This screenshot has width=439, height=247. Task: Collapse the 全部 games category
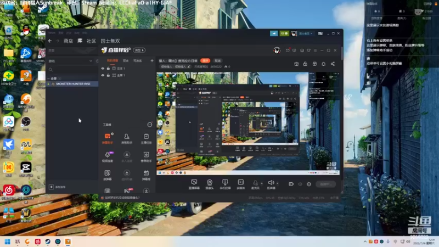(48, 78)
